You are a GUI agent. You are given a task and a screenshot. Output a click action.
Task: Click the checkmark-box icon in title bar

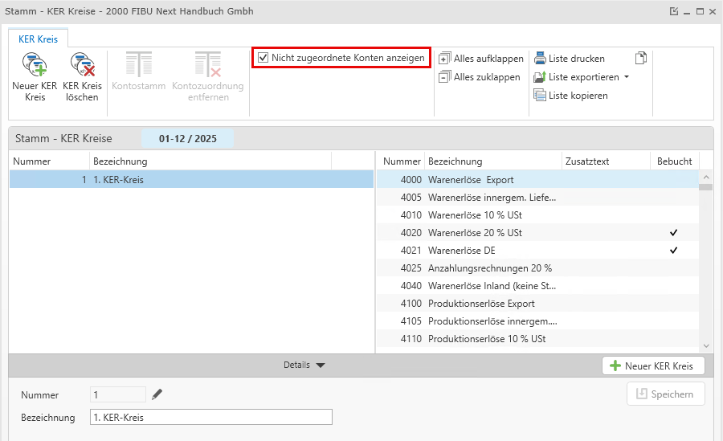673,11
